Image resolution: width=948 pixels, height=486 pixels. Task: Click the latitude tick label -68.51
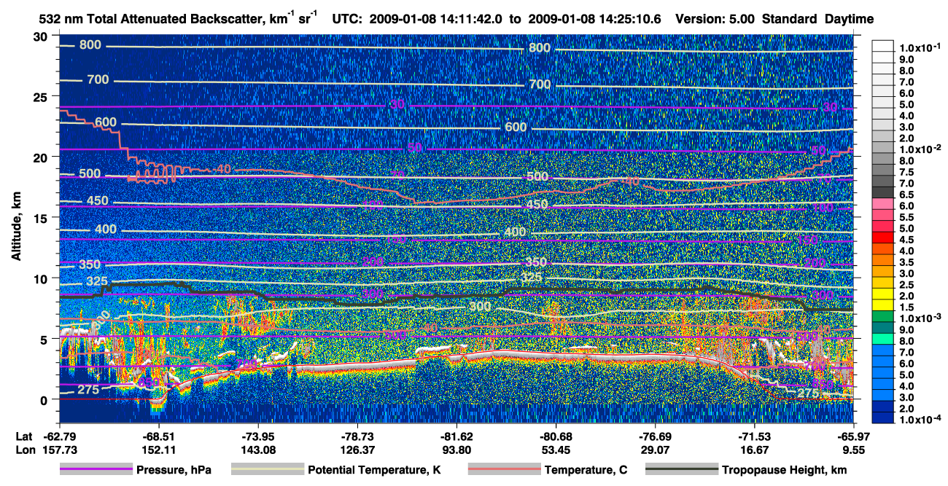[x=159, y=436]
